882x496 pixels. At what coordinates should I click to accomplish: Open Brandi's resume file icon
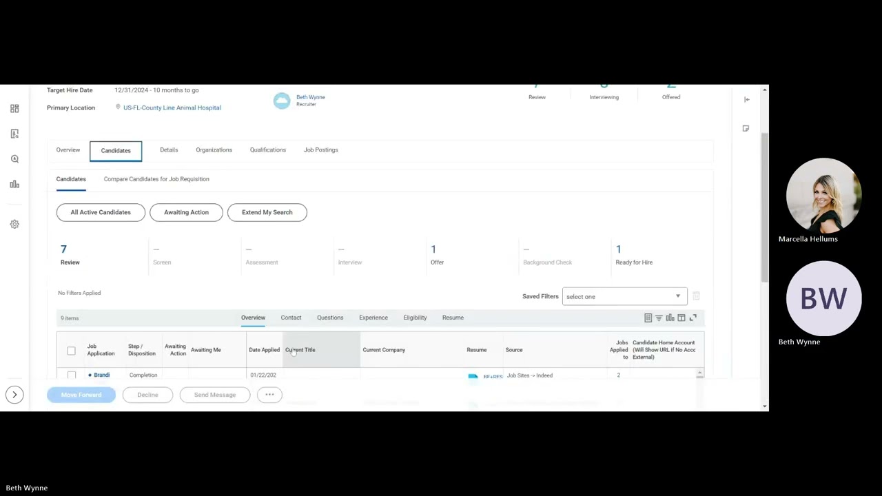point(473,376)
